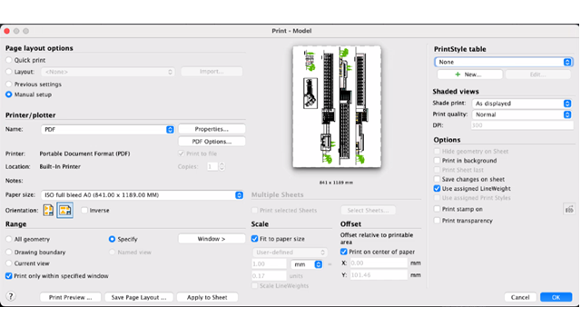Increment the Copies stepper arrow
Screen dimensions: 581x327
(x=222, y=164)
